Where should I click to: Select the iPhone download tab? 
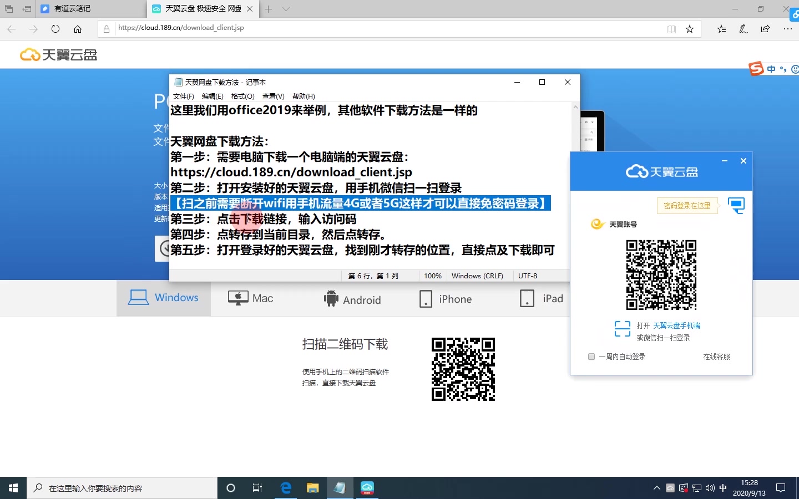tap(446, 299)
